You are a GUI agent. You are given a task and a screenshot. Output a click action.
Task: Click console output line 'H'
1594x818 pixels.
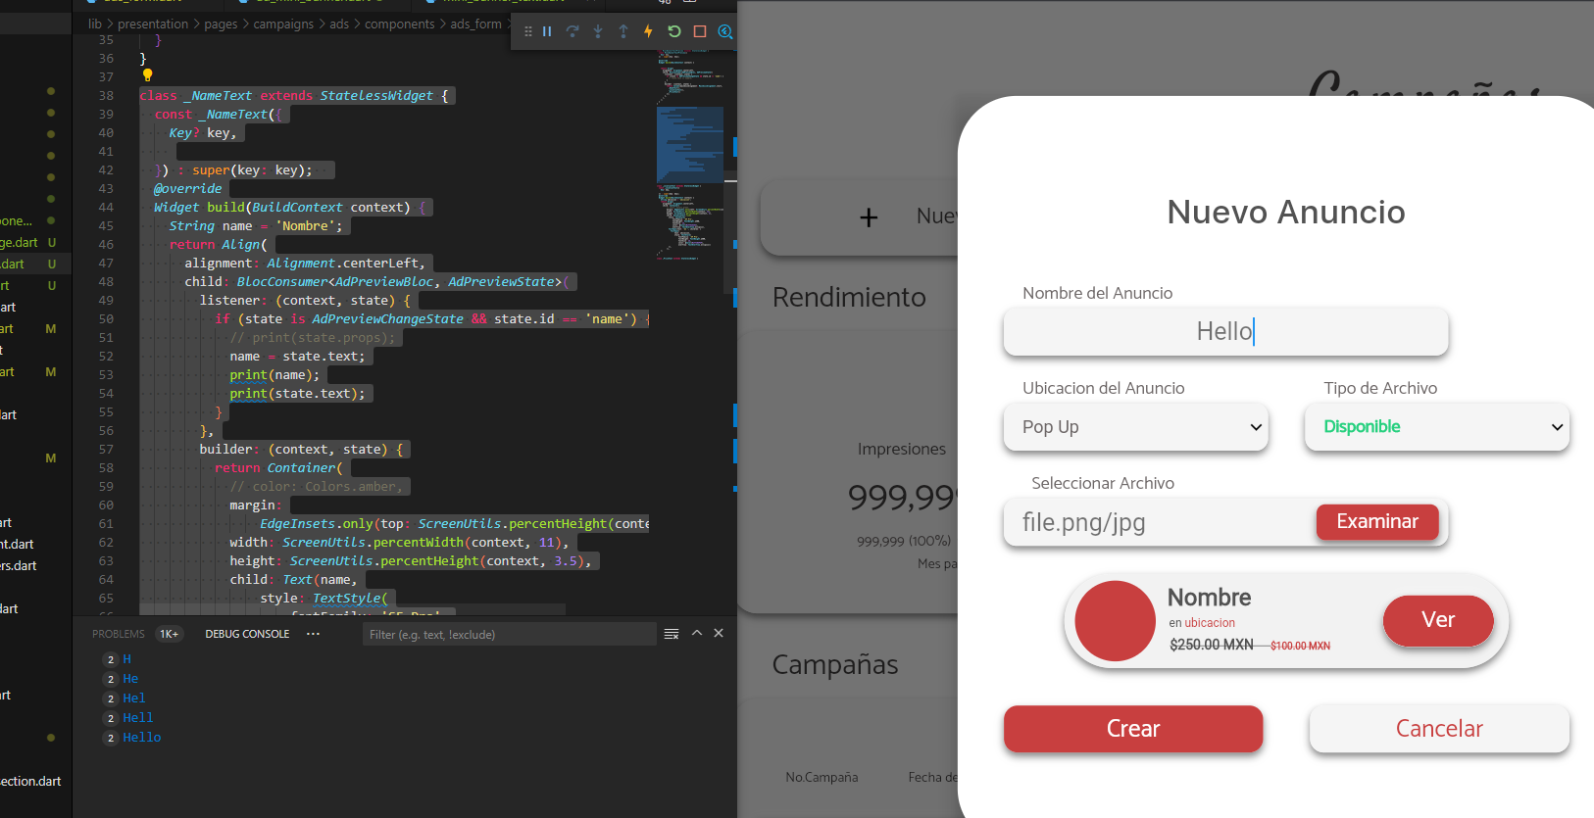[x=126, y=659]
